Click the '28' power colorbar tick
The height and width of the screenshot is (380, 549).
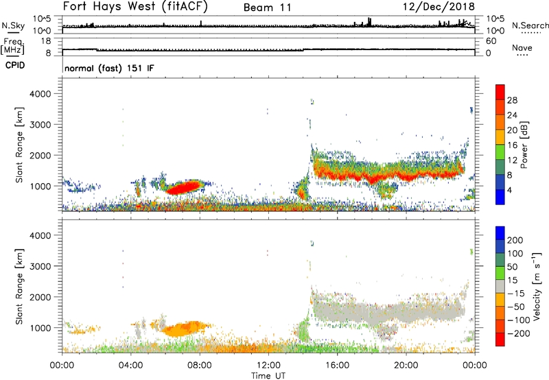click(x=512, y=100)
